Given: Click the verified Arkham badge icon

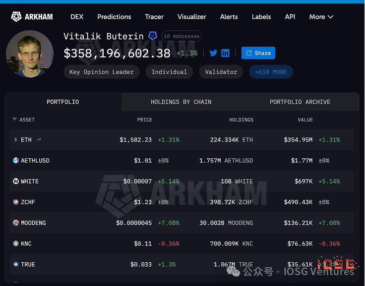Looking at the screenshot, I should point(153,36).
